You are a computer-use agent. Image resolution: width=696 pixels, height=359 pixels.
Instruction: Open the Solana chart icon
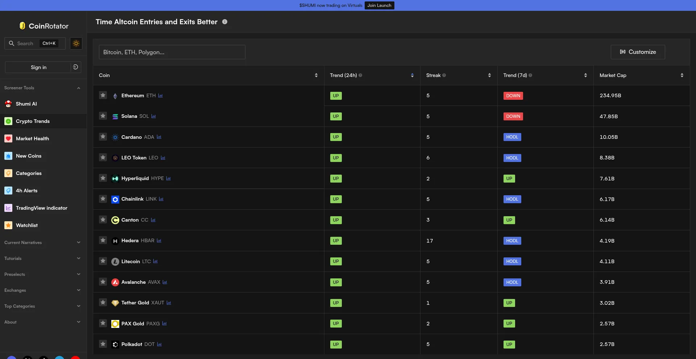pos(154,116)
